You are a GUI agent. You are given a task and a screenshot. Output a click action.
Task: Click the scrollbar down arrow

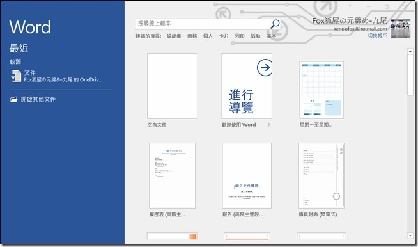tap(410, 235)
